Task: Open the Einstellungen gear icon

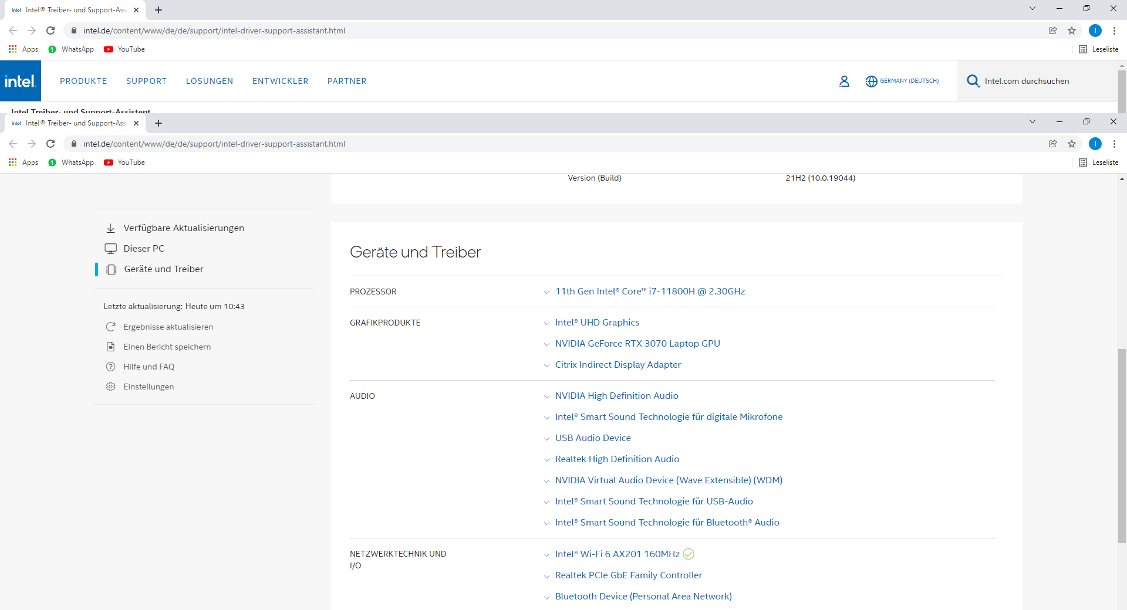Action: (x=110, y=387)
